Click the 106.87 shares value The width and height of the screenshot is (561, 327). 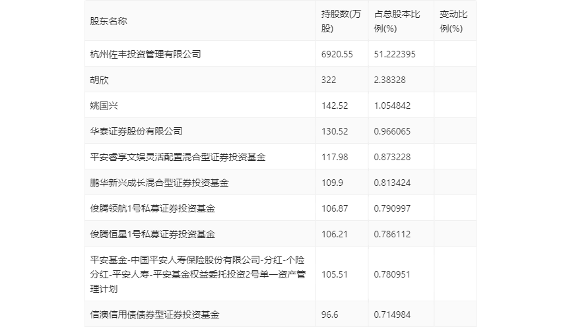pyautogui.click(x=335, y=208)
